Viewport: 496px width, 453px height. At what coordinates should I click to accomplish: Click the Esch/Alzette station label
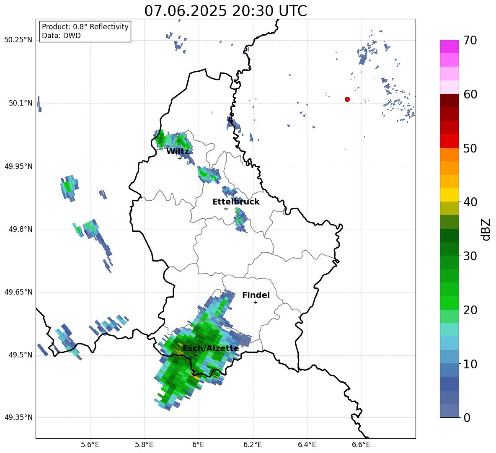(211, 349)
